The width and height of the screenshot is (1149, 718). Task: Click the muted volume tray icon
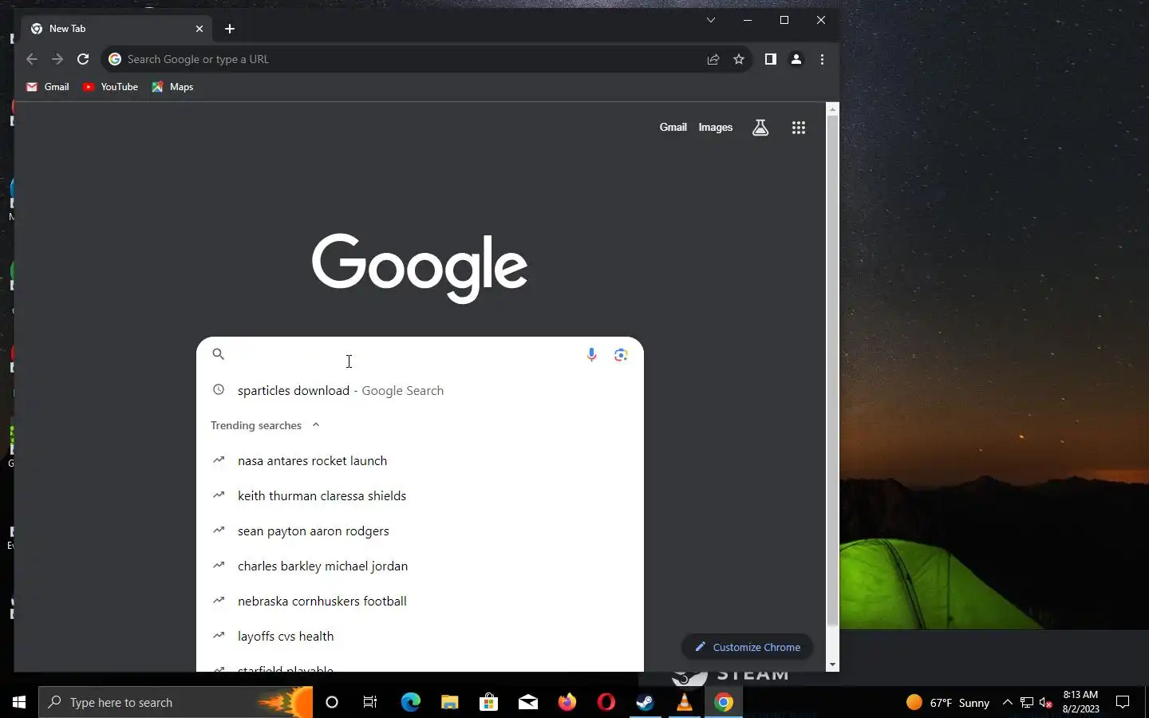point(1046,703)
